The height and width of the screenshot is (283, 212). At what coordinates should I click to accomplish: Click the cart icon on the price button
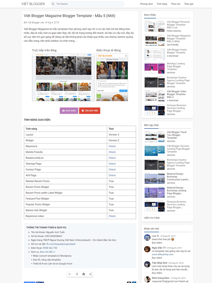pyautogui.click(x=83, y=111)
